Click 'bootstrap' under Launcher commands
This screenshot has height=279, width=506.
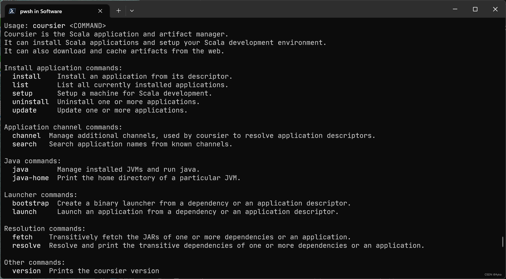(30, 203)
